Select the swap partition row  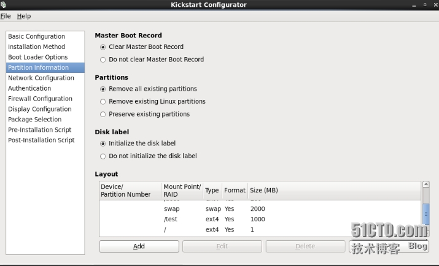[260, 209]
